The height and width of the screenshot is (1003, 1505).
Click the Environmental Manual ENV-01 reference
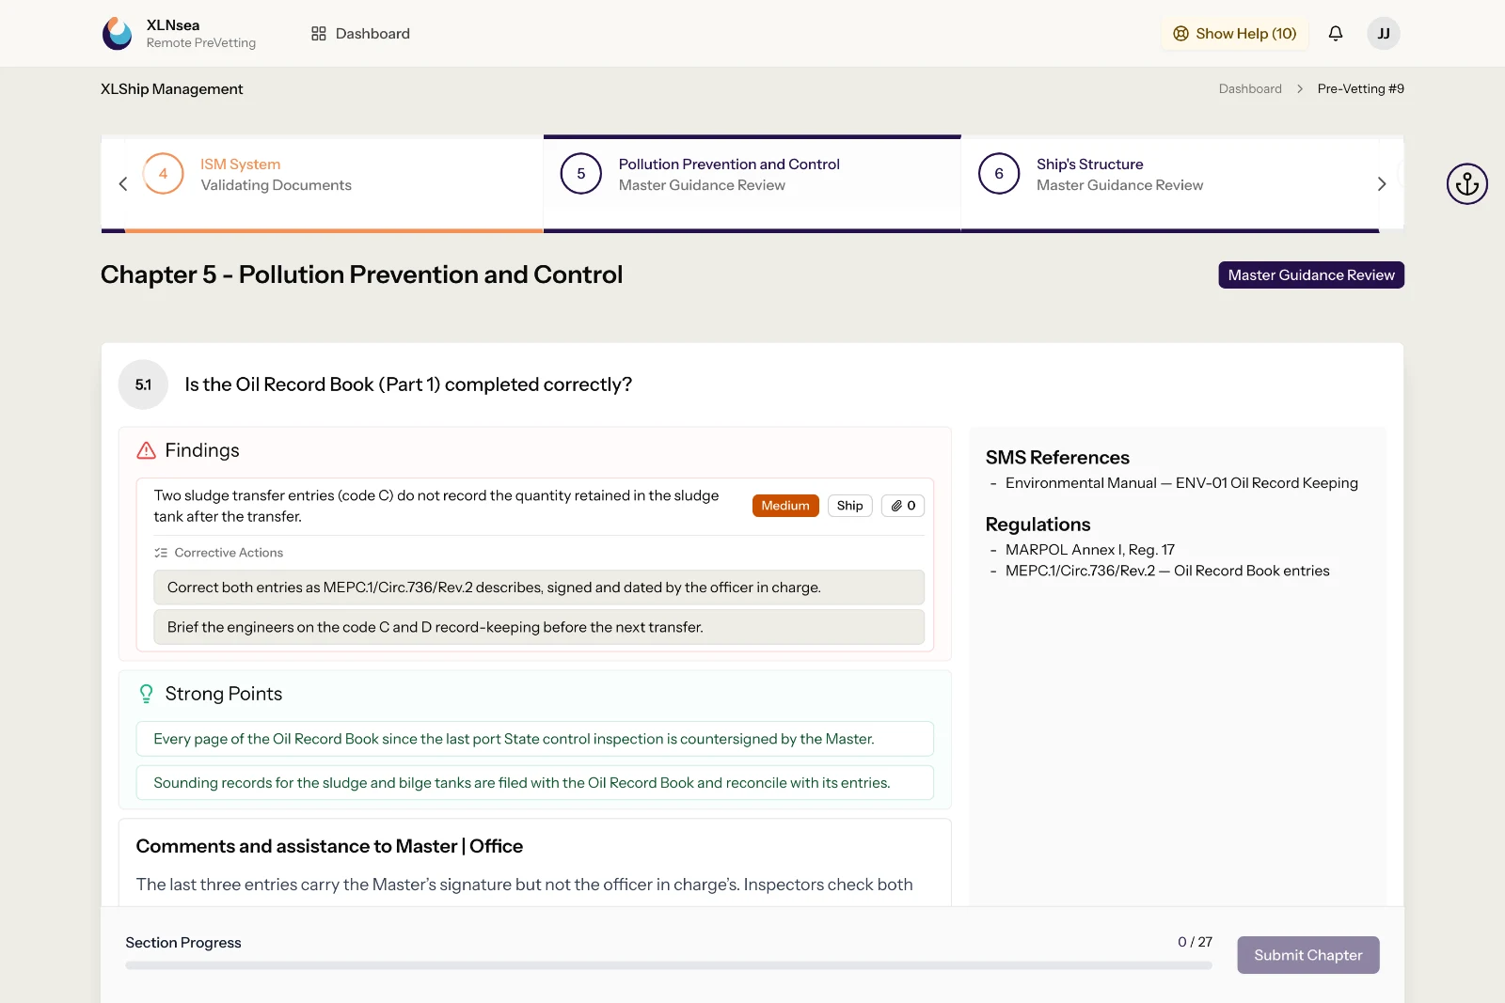[x=1181, y=483]
